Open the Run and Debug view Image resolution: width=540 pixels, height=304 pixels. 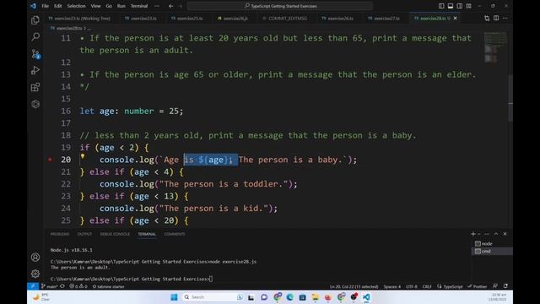pos(35,70)
